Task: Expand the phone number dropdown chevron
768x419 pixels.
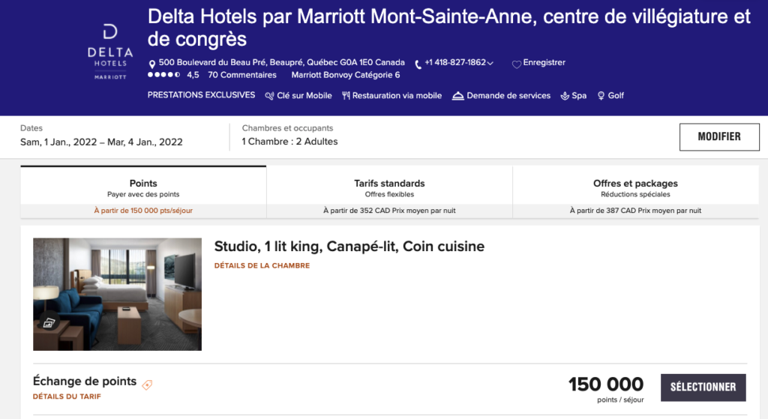Action: [x=490, y=63]
